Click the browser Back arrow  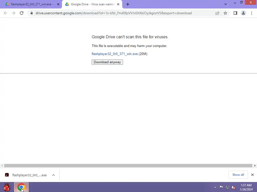[x=6, y=13]
